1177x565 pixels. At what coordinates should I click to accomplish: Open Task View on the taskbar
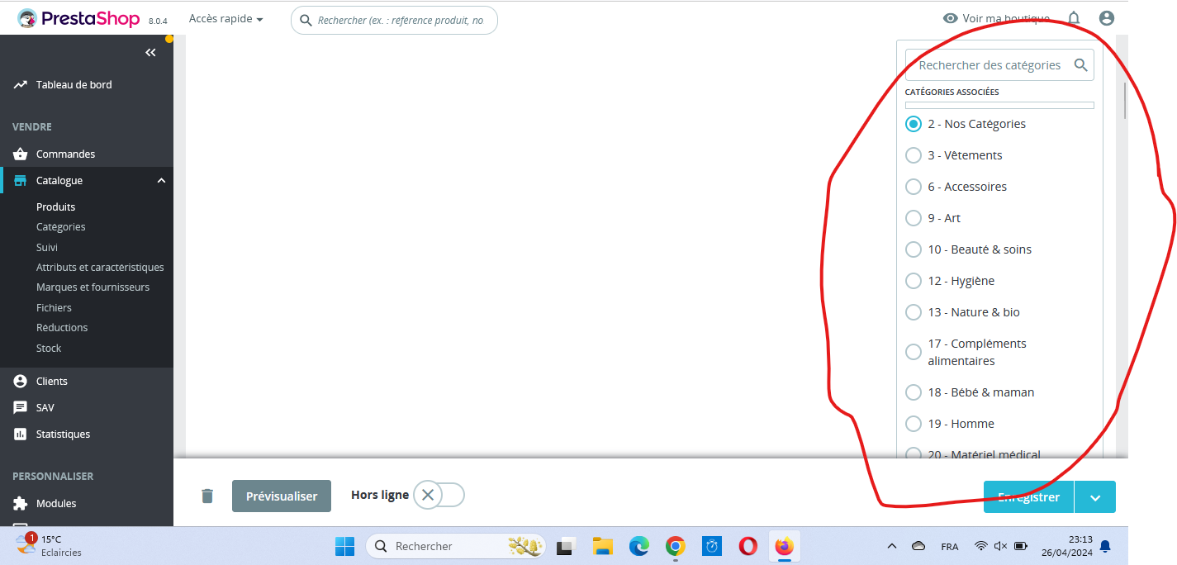click(565, 546)
